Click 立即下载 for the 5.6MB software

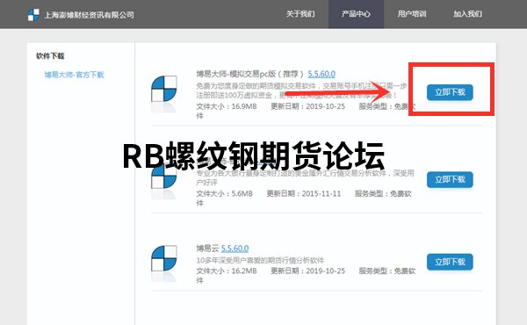pos(450,180)
